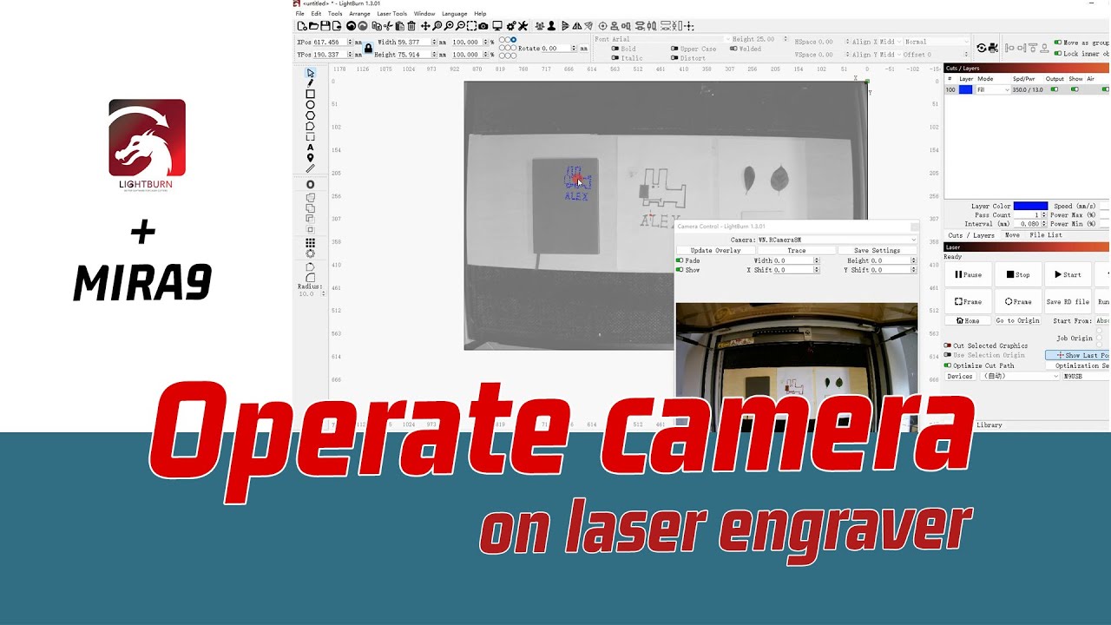Image resolution: width=1111 pixels, height=625 pixels.
Task: Click the Start laser button
Action: pyautogui.click(x=1068, y=274)
